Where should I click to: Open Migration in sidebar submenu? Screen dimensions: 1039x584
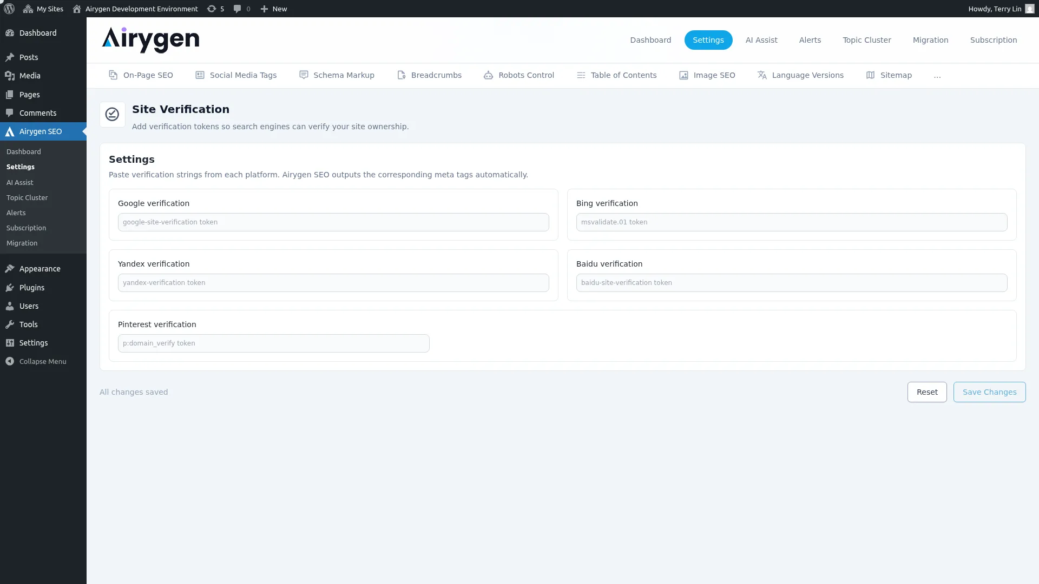22,243
